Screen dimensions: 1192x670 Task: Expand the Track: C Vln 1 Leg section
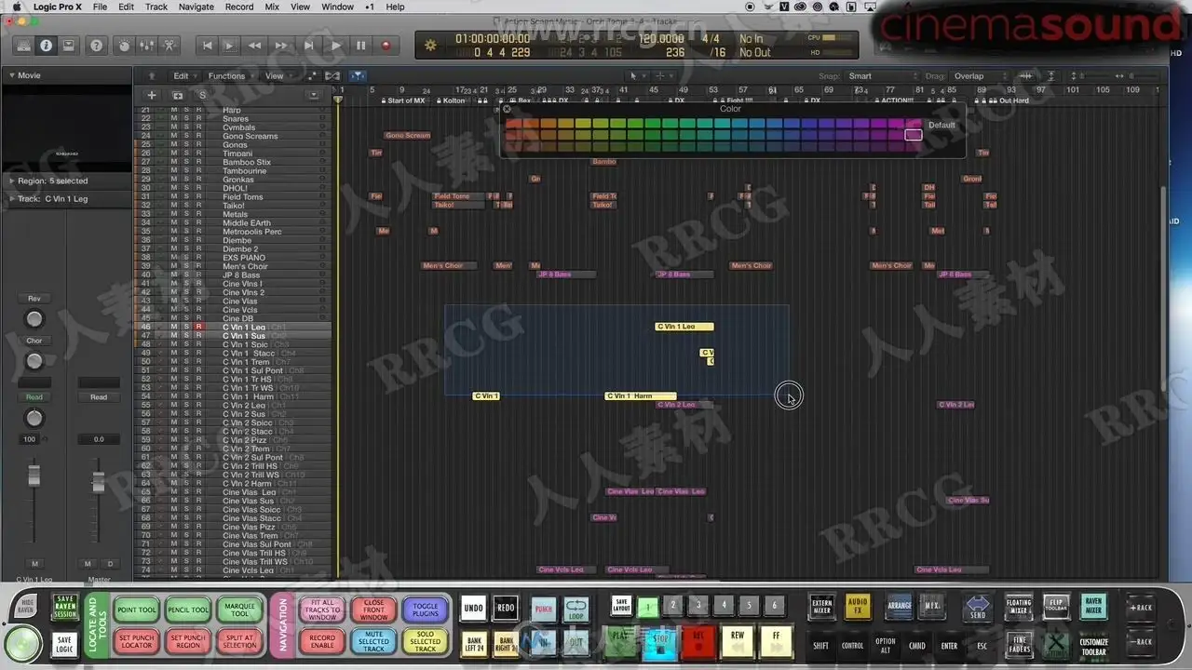pyautogui.click(x=12, y=199)
